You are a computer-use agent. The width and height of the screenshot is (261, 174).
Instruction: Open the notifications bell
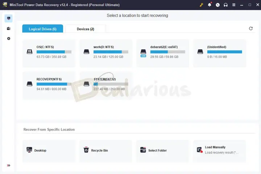(x=210, y=5)
